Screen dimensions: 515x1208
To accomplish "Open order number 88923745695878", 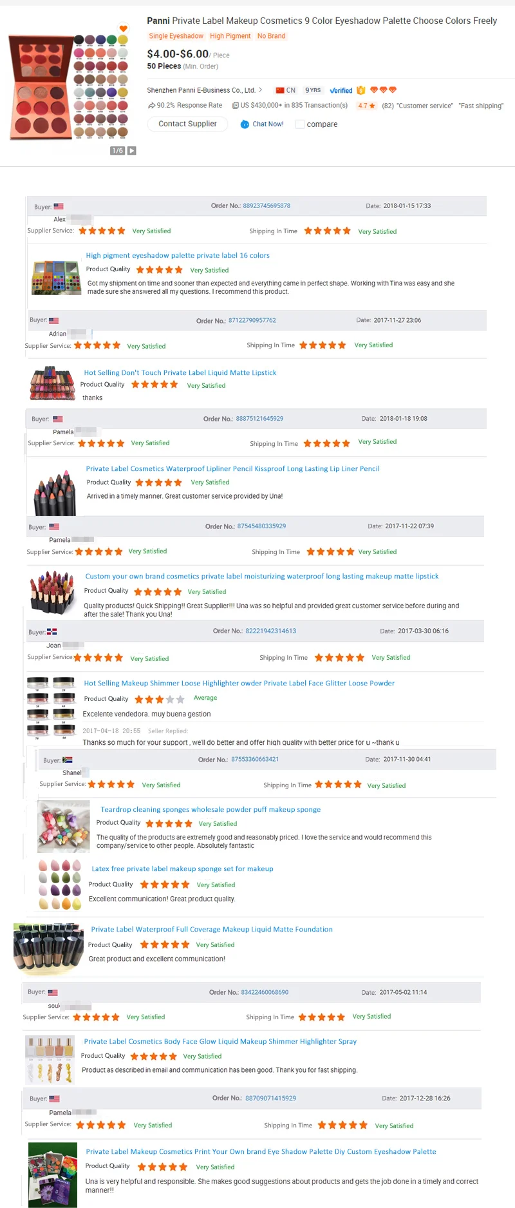I will [x=267, y=206].
